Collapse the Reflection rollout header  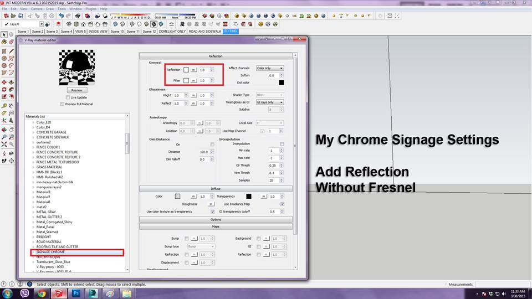click(216, 56)
